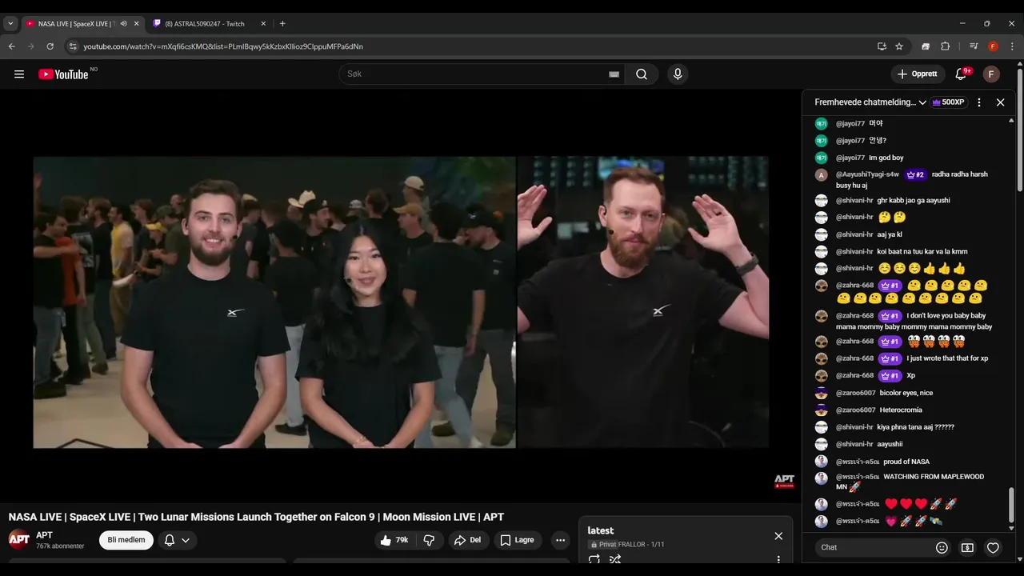The height and width of the screenshot is (576, 1024).
Task: Open the emoji picker in chat
Action: (x=942, y=548)
